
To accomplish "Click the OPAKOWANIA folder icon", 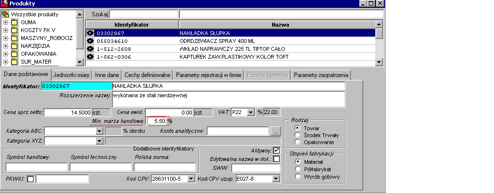I will [14, 54].
